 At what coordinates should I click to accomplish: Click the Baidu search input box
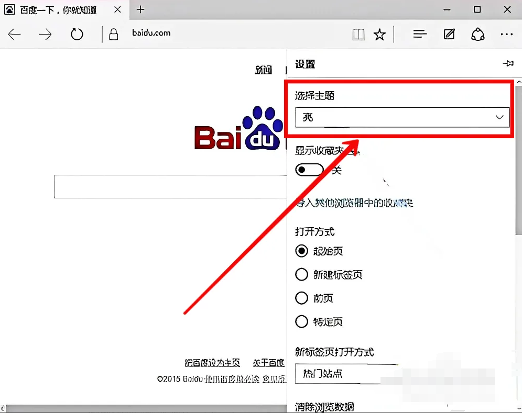tap(170, 186)
